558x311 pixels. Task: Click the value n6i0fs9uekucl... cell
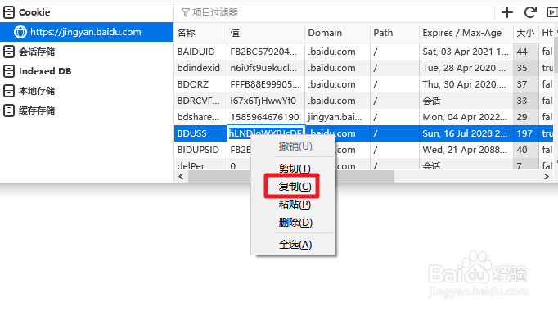tap(266, 68)
